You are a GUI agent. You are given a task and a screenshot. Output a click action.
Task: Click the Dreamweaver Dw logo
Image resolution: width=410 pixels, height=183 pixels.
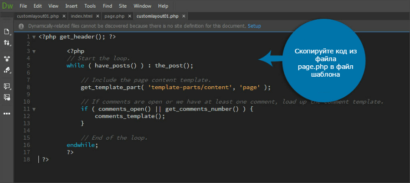[x=7, y=6]
